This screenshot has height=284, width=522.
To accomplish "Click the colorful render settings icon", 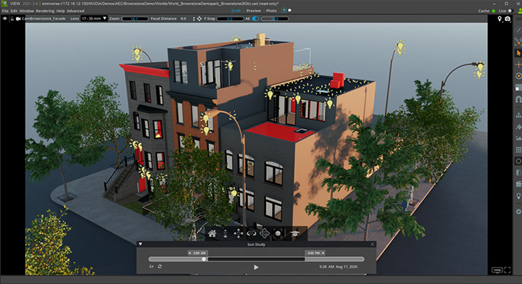I will 284,11.
